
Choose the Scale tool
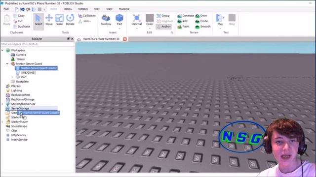(x=59, y=20)
